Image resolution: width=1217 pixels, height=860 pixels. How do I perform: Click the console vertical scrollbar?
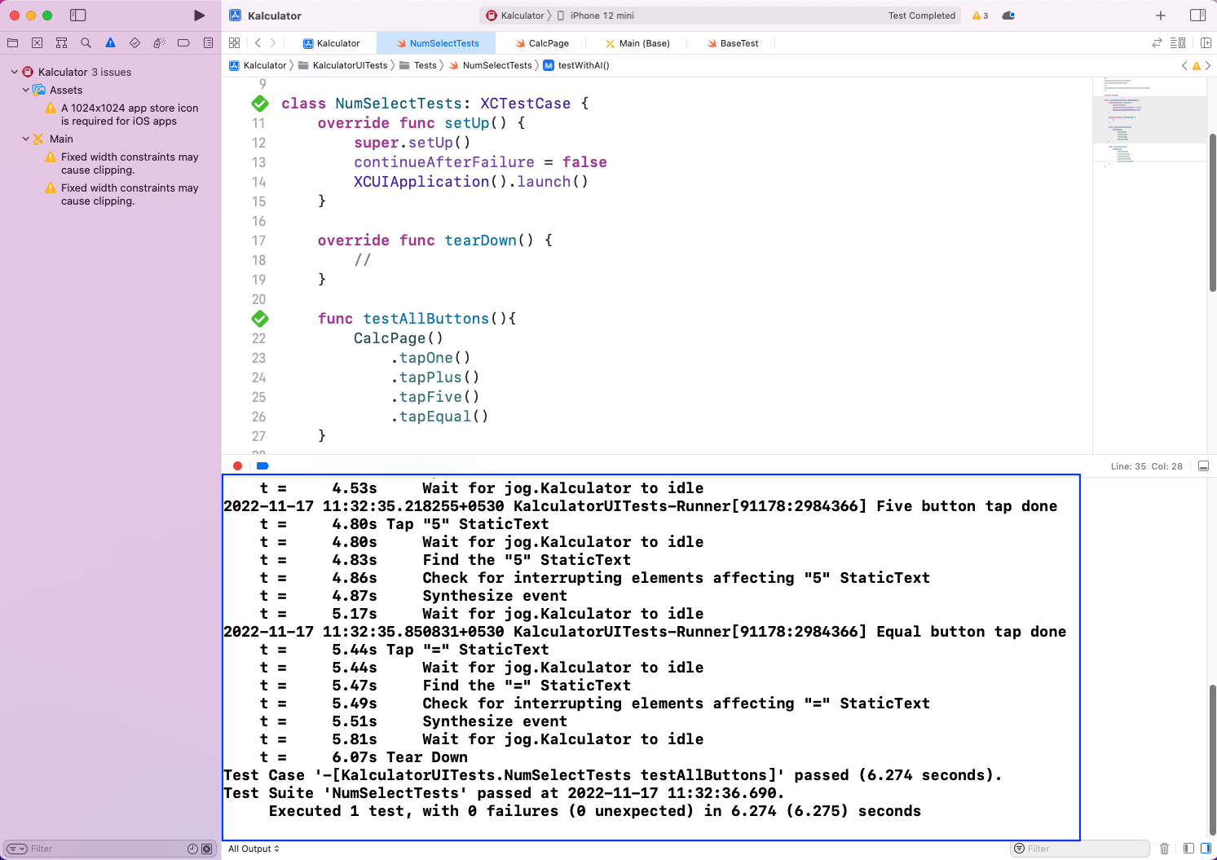pyautogui.click(x=1213, y=760)
